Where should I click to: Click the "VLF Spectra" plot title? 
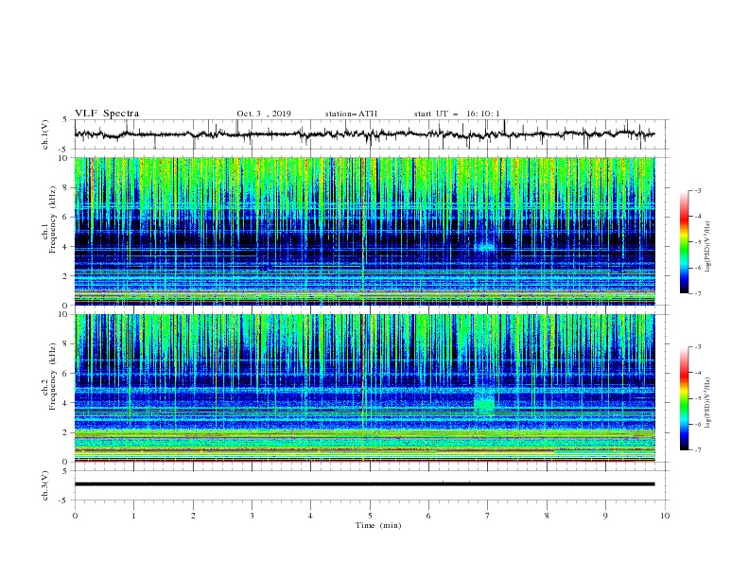pos(107,114)
